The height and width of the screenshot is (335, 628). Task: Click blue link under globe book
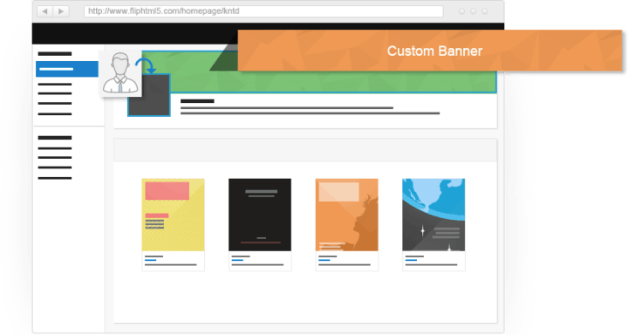(x=412, y=260)
